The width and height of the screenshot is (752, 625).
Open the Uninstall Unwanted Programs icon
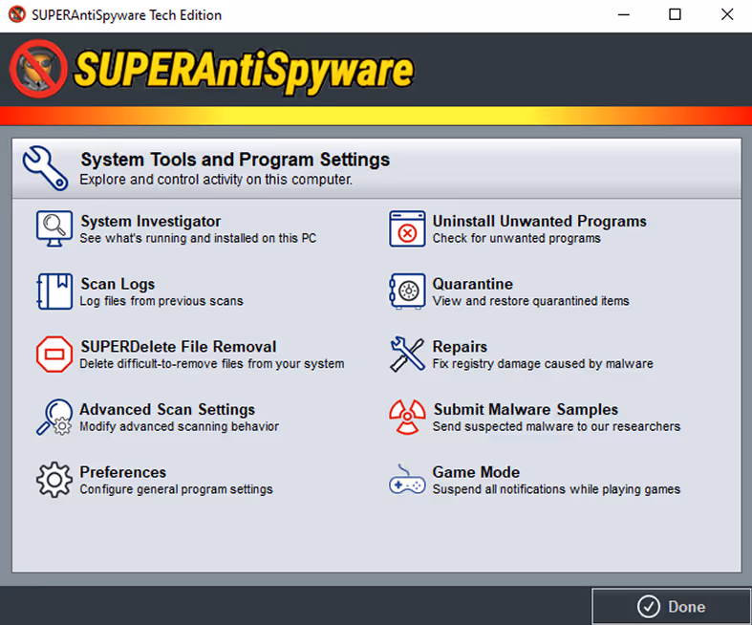click(407, 228)
